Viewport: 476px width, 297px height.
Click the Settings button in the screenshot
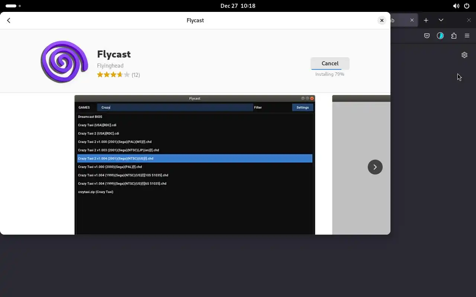303,107
